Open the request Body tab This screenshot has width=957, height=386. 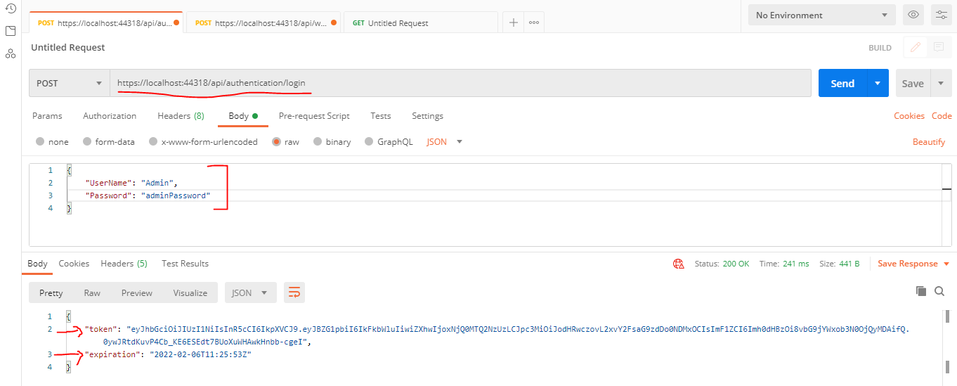click(x=242, y=115)
